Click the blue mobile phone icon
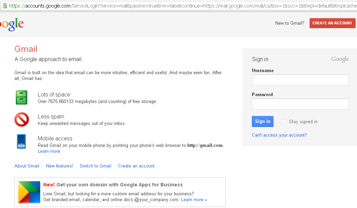Screen dimensions: 357x208 [21, 141]
